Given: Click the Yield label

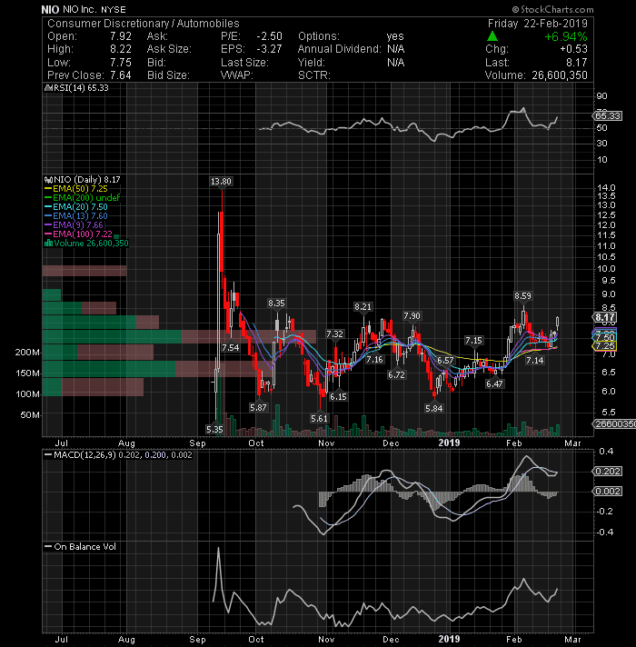Looking at the screenshot, I should 312,63.
